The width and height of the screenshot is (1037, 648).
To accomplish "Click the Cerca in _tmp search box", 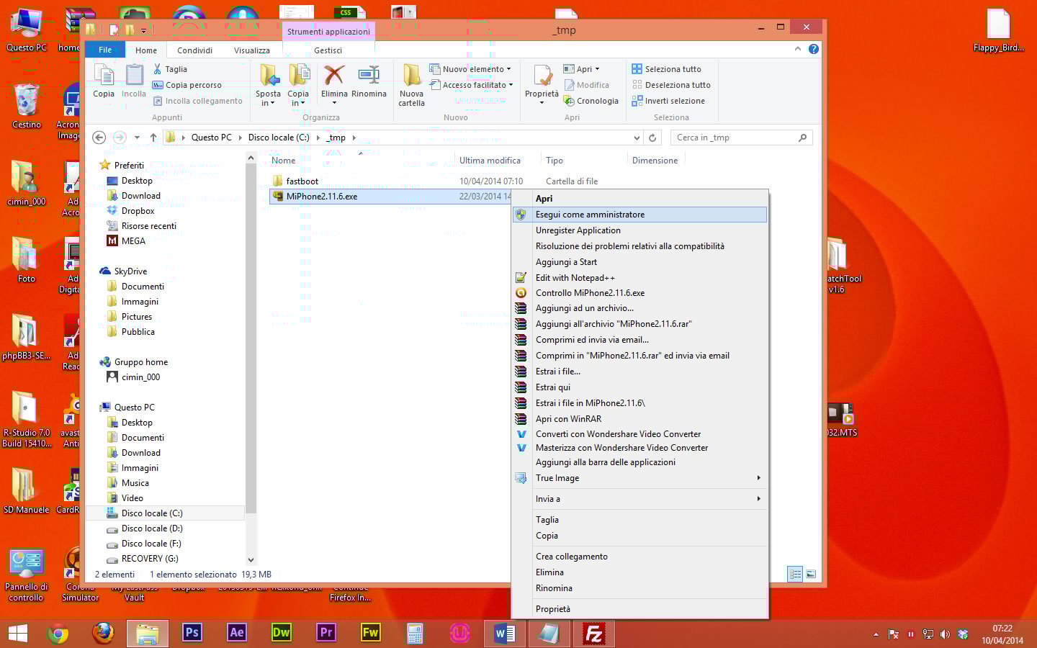I will click(x=742, y=138).
